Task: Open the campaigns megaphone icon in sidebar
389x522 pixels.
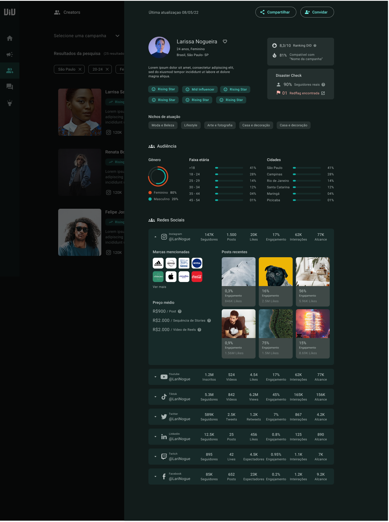Action: (10, 54)
